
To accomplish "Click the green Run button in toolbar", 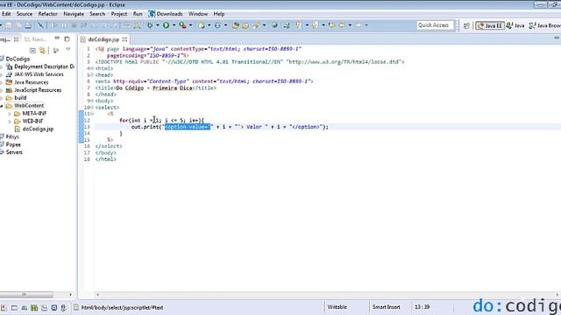I will (x=166, y=25).
